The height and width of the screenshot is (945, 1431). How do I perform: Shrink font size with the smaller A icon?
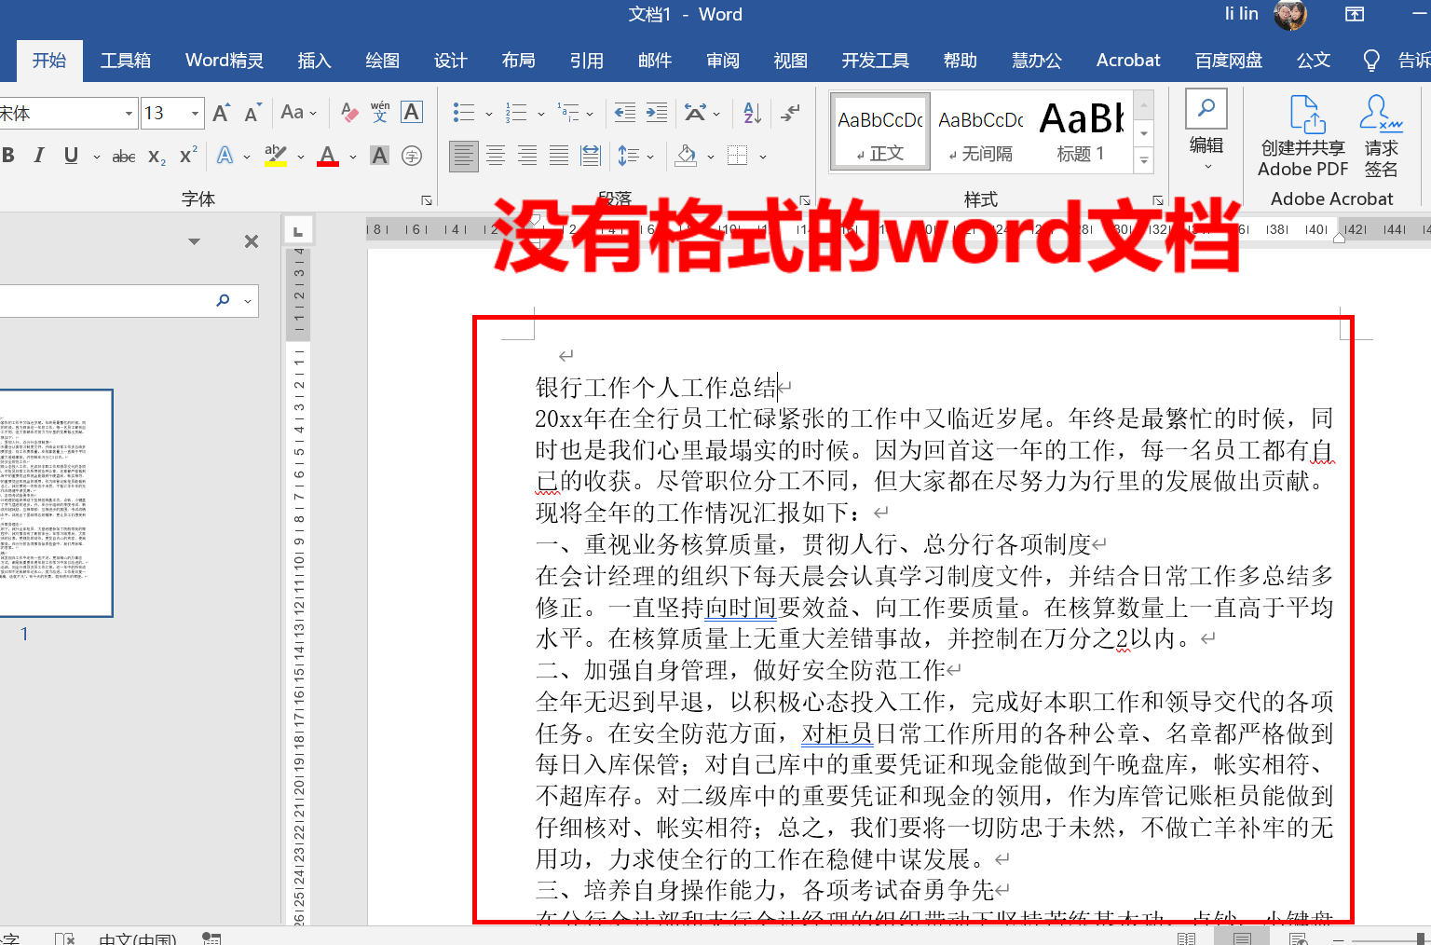[252, 113]
